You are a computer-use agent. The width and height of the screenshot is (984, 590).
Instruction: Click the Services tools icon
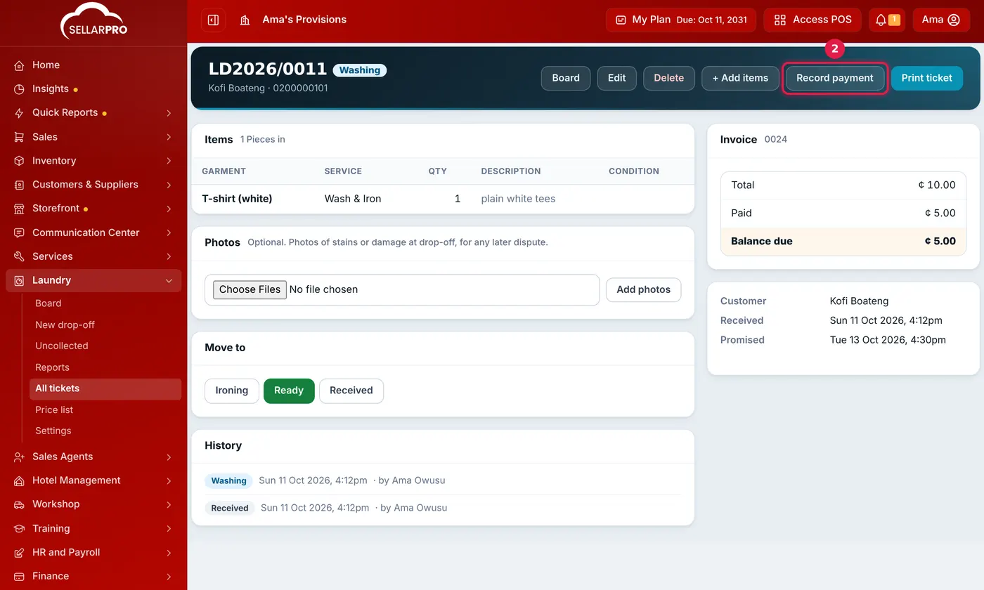19,256
